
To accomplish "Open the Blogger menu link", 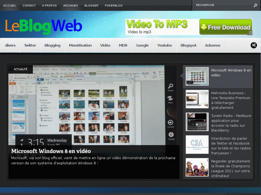I will pos(91,5).
